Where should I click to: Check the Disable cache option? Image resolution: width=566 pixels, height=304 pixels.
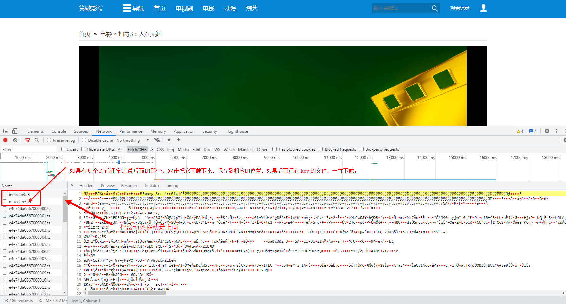pyautogui.click(x=84, y=140)
